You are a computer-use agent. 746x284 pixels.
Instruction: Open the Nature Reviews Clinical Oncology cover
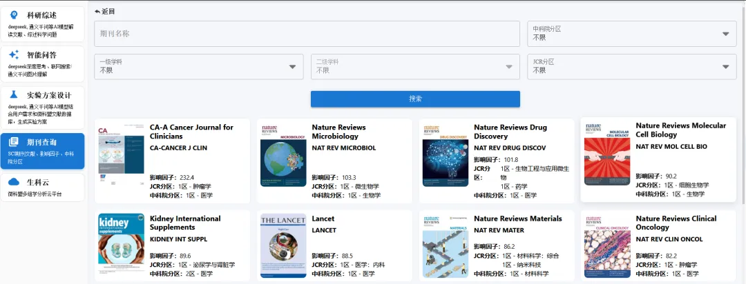(608, 245)
